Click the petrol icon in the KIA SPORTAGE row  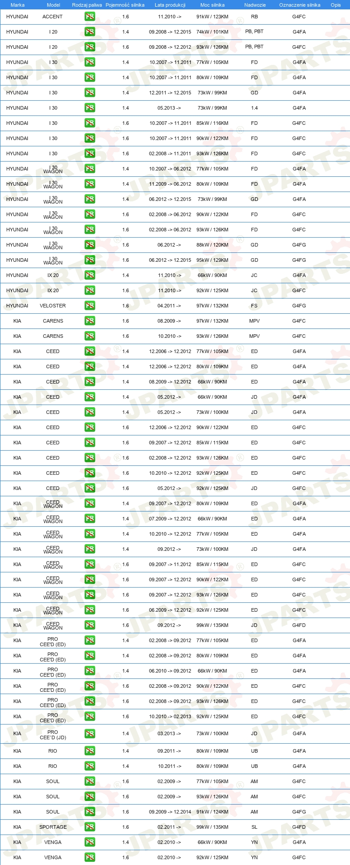[x=90, y=827]
